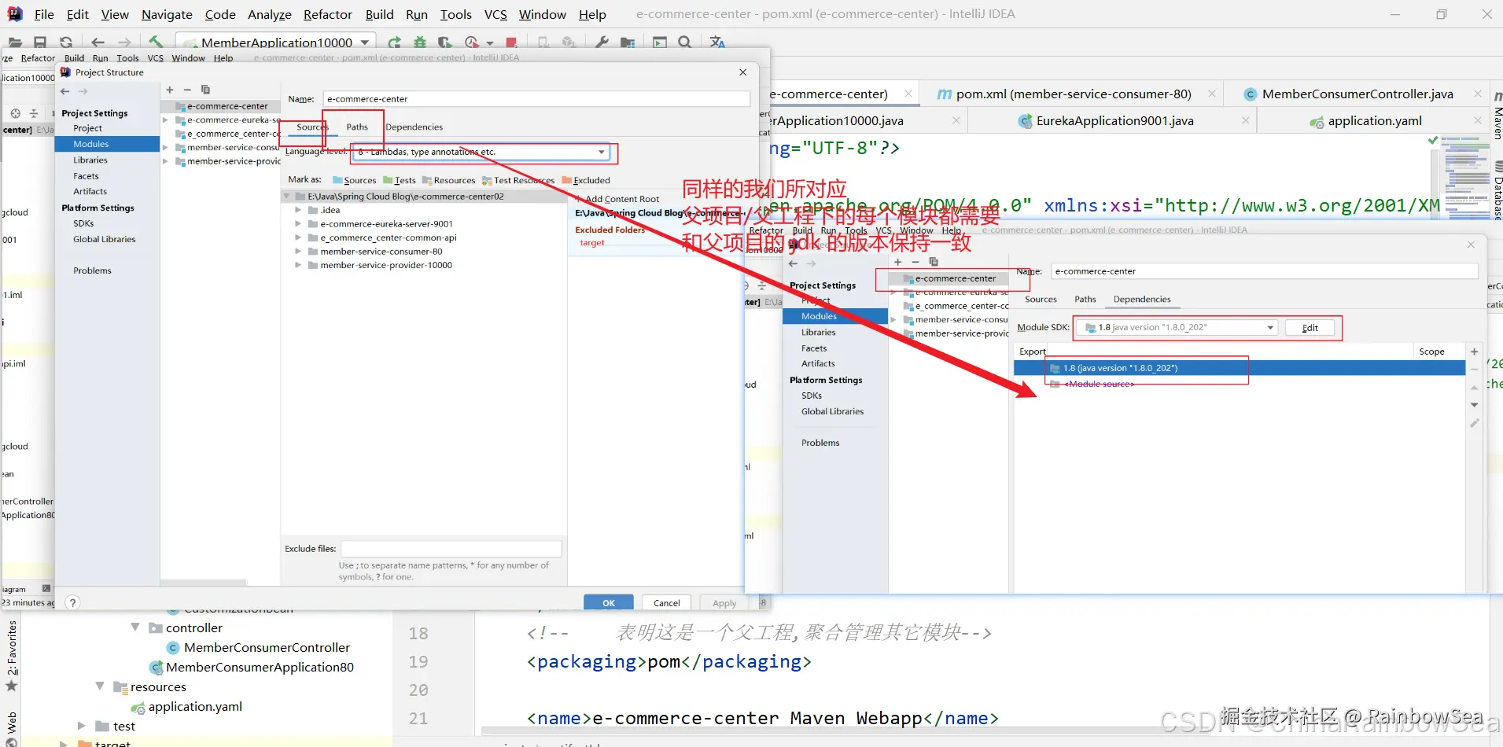
Task: Click Run Anything icon in toolbar
Action: pos(660,42)
